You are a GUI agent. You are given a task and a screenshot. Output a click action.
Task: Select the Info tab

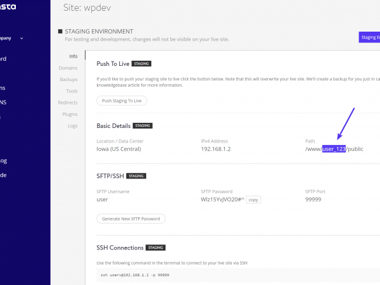coord(73,56)
